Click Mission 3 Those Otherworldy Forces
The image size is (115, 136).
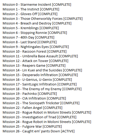pos(43,19)
